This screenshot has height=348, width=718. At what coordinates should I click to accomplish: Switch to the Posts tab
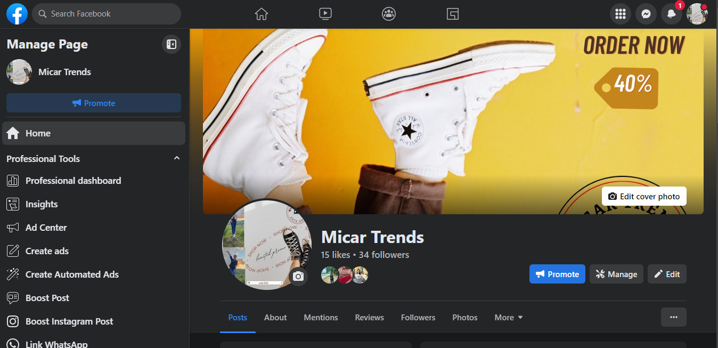[238, 317]
